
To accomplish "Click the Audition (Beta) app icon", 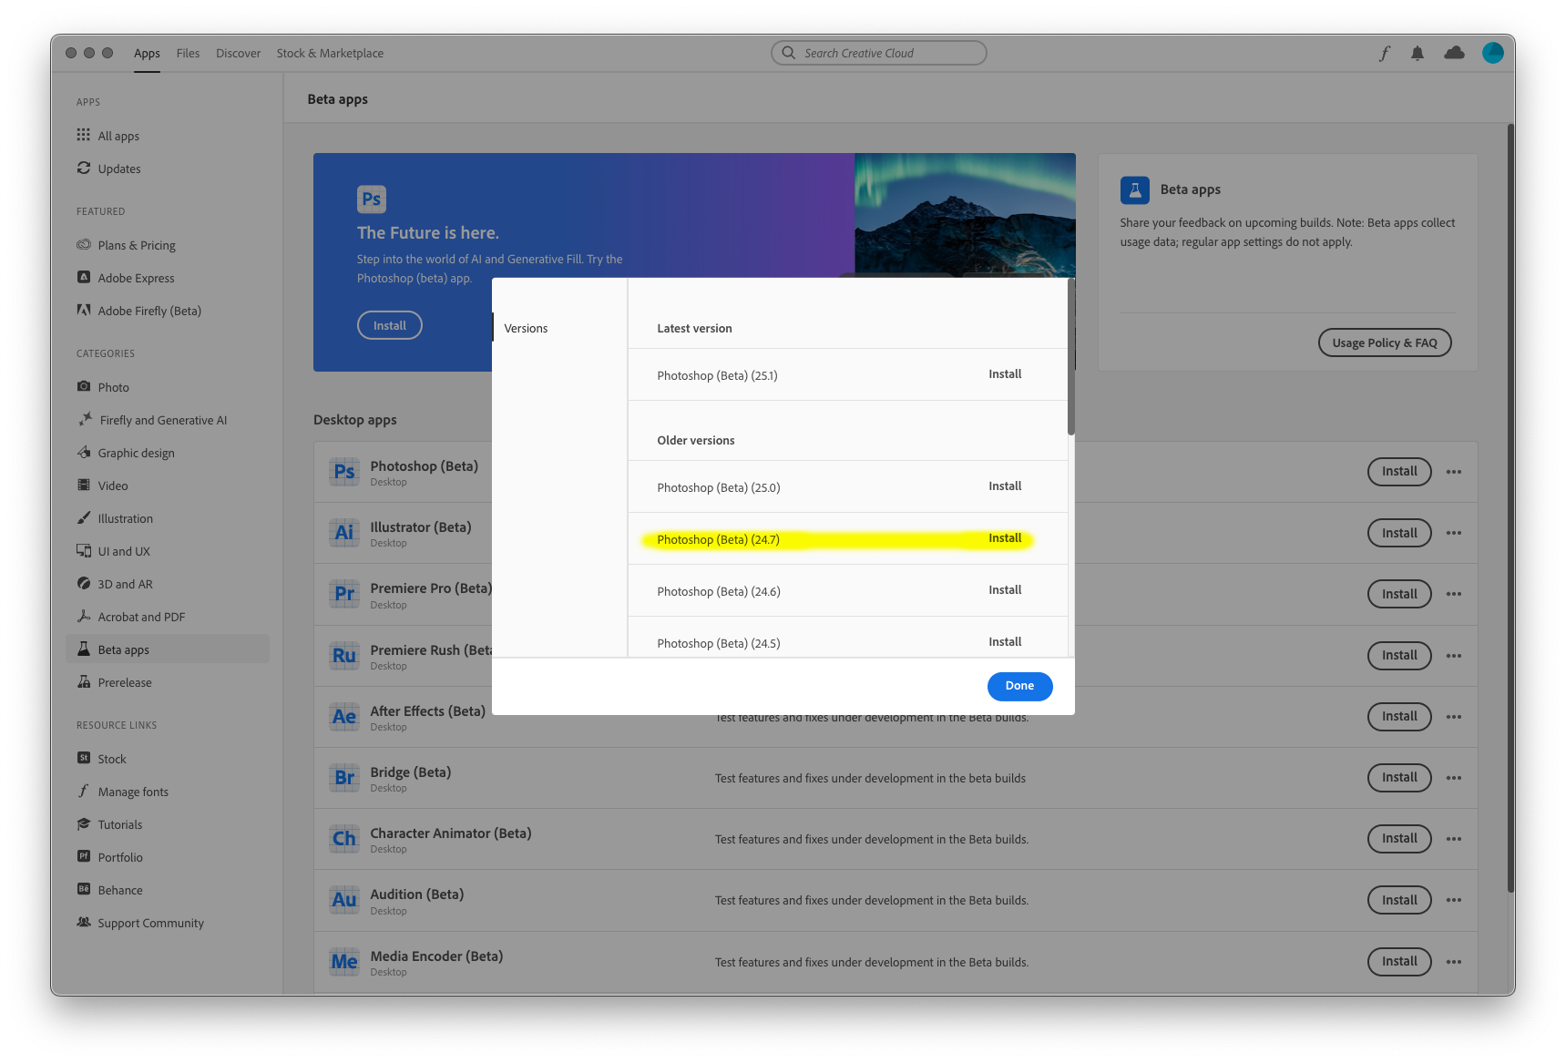I will tap(343, 900).
